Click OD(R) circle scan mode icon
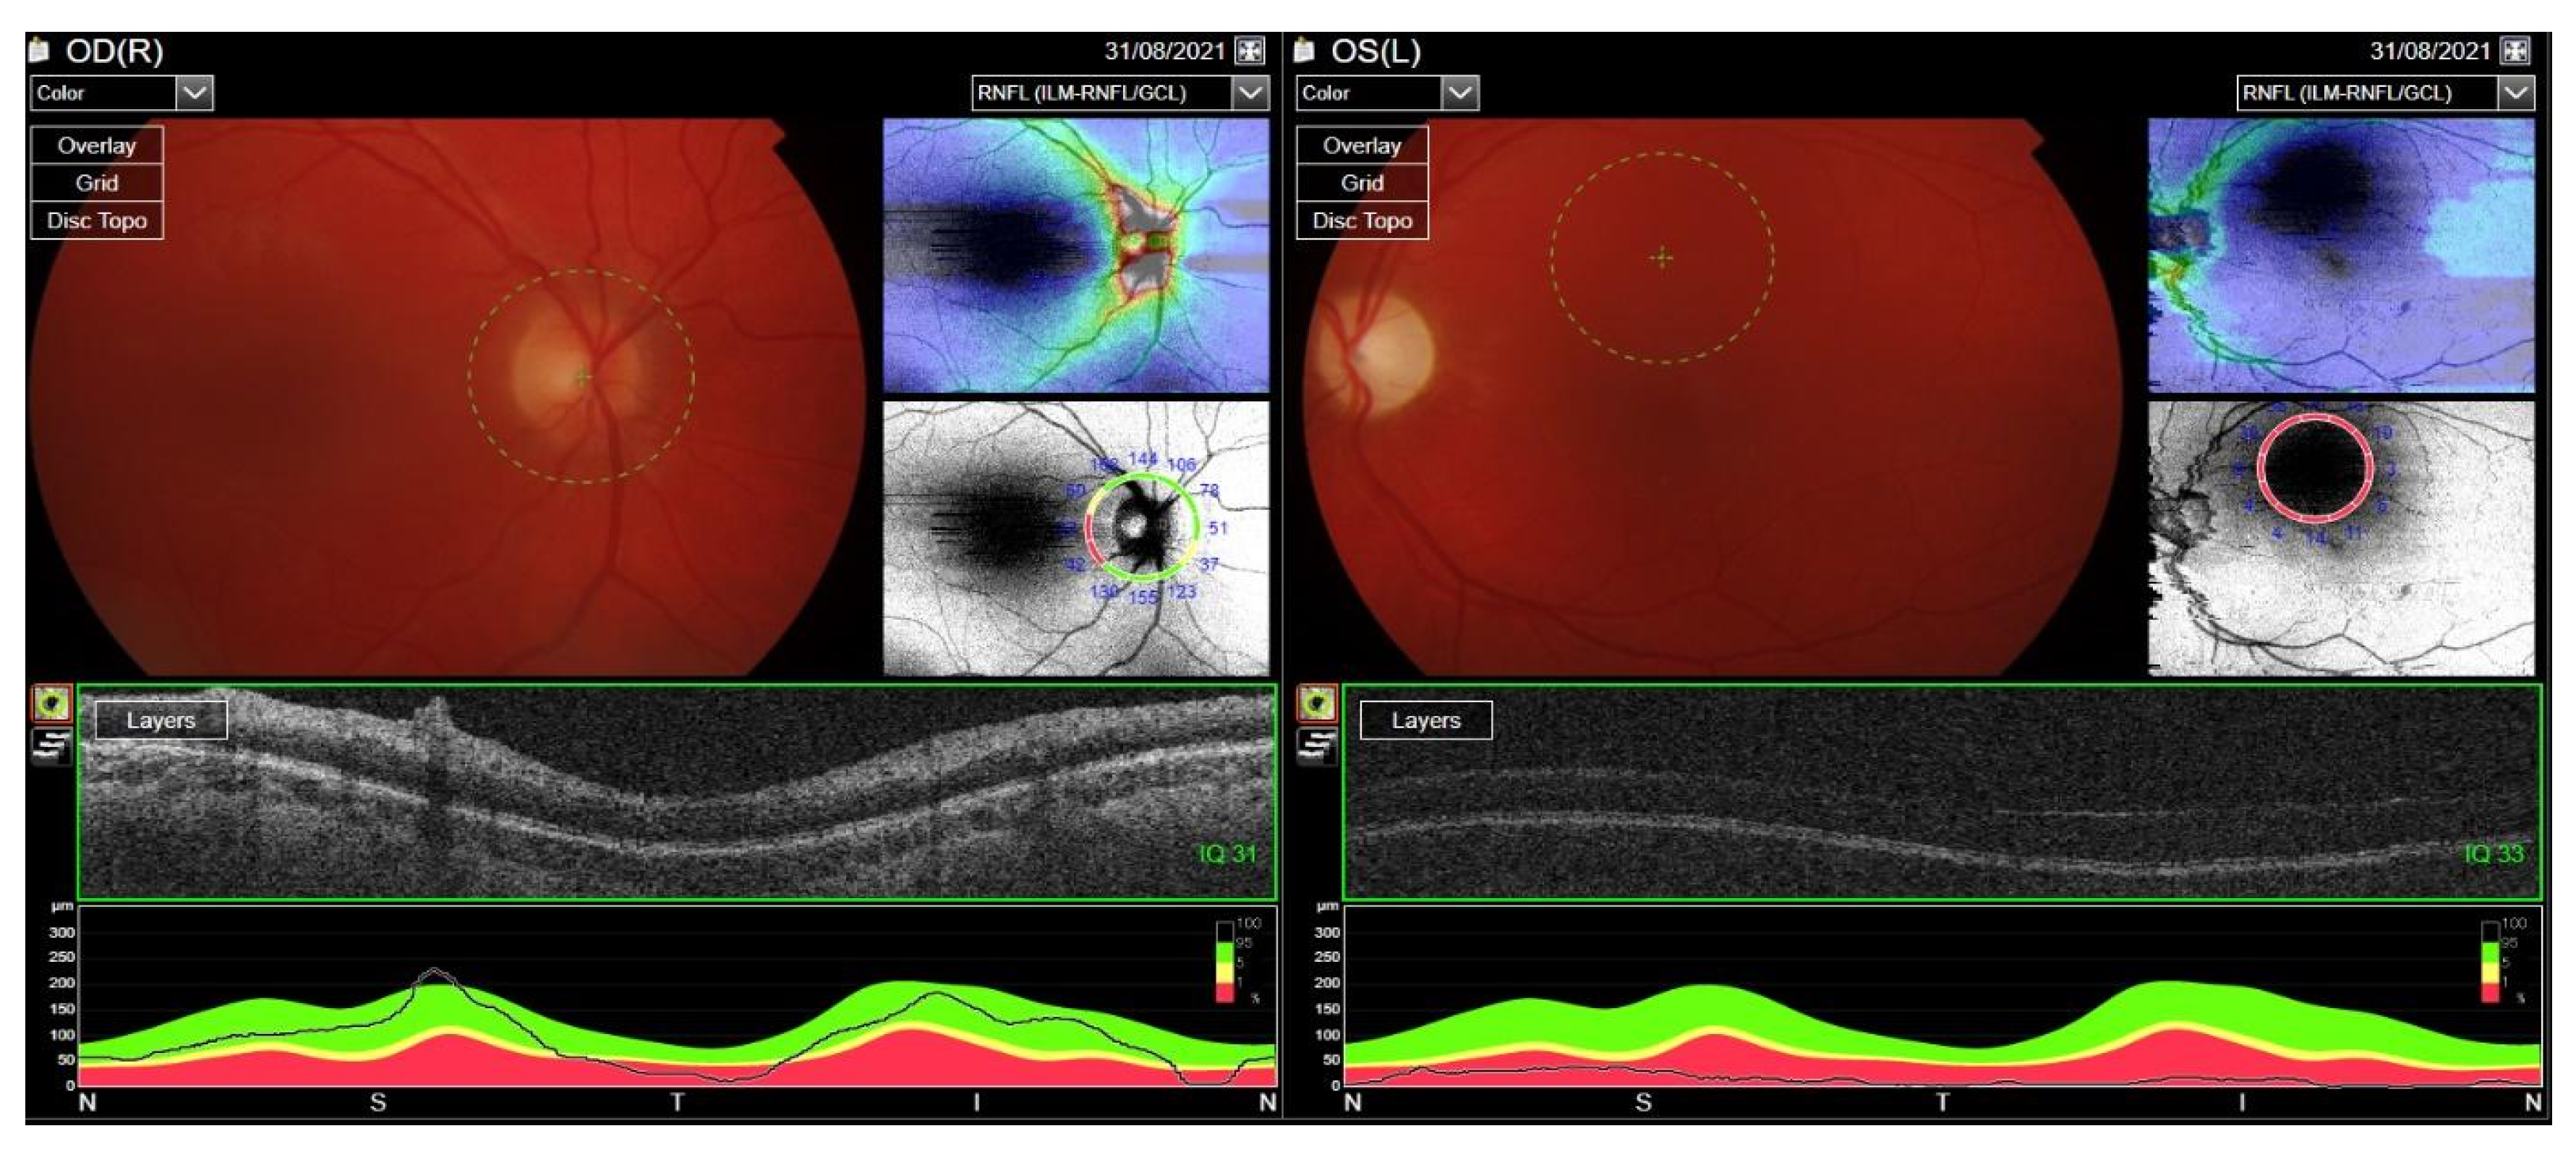Image resolution: width=2576 pixels, height=1152 pixels. click(x=52, y=703)
